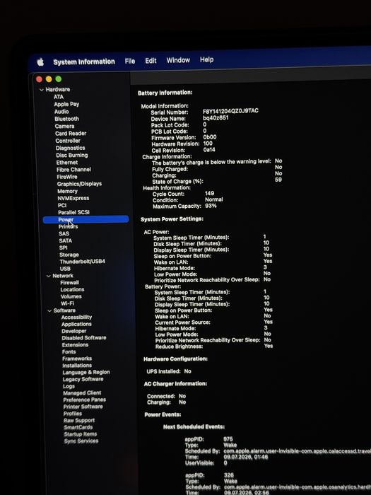Open the Apple menu
Screen dimensions: 371x495
click(x=40, y=62)
